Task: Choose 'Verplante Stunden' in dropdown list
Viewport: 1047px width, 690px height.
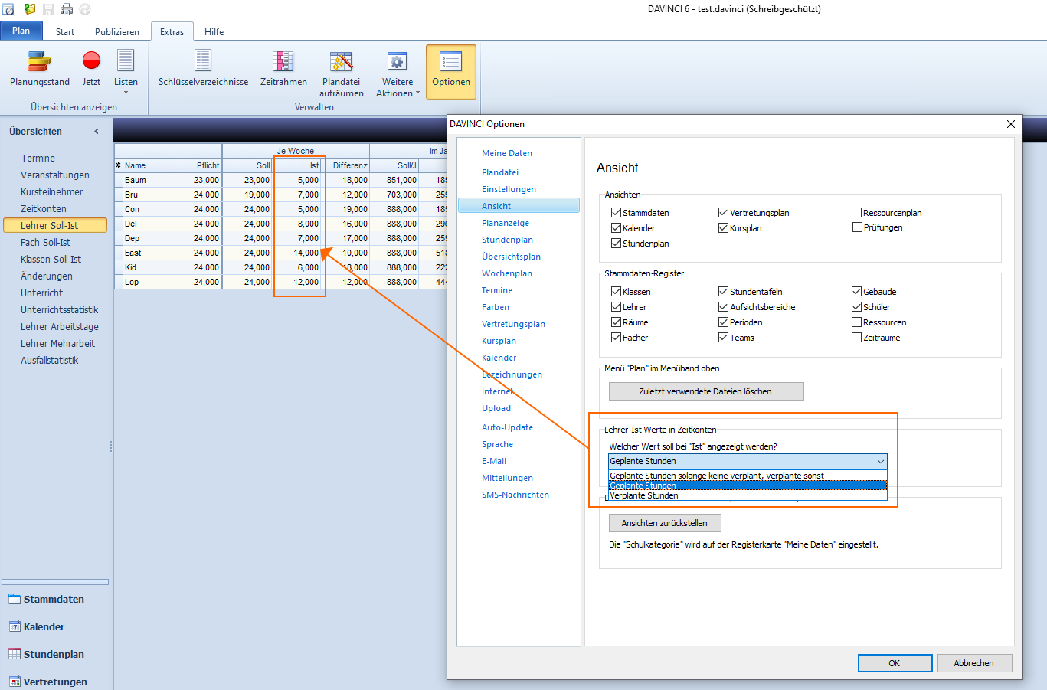Action: tap(748, 495)
